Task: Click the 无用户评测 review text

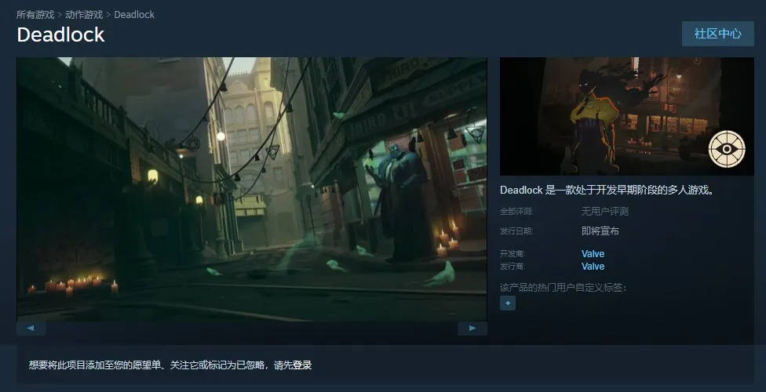Action: pos(605,212)
